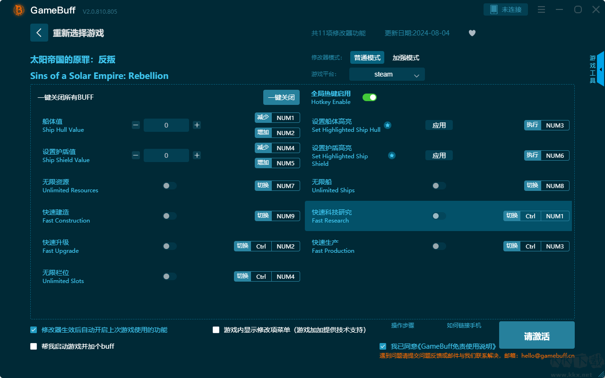Turn on Fast Construction toggle

[x=170, y=216]
